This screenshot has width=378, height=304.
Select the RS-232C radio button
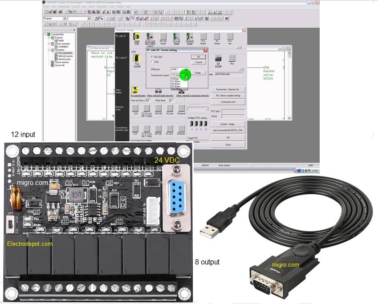[x=151, y=56]
